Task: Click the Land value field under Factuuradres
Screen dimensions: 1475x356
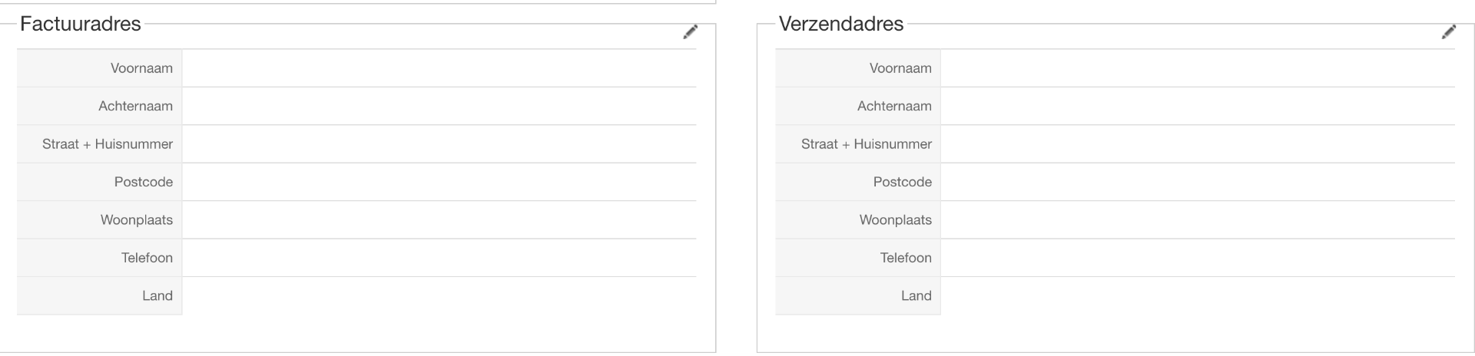Action: (439, 295)
